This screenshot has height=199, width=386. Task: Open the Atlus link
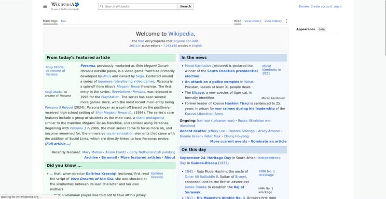(x=107, y=76)
